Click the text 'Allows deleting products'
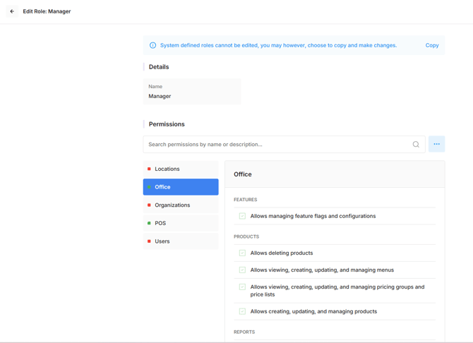The height and width of the screenshot is (343, 473). coord(282,253)
